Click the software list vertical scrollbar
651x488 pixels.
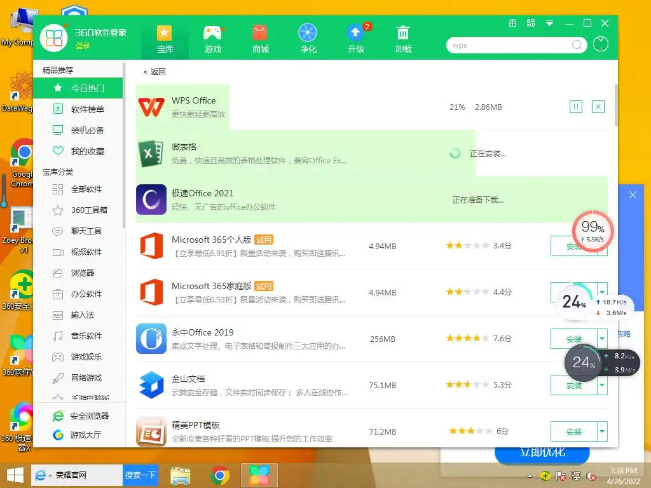(615, 105)
